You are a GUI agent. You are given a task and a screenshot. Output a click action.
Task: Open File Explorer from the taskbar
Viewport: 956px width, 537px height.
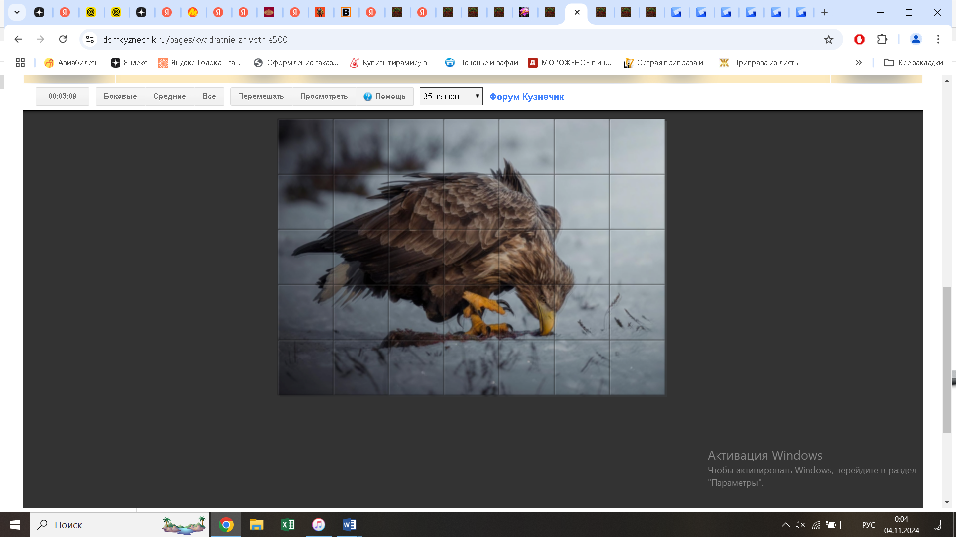256,525
